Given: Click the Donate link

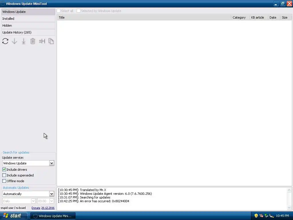Looking at the screenshot, I should (36, 208).
